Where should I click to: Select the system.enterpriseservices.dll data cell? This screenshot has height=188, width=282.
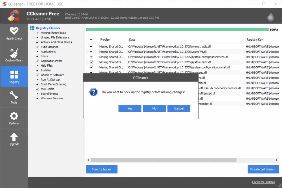pyautogui.click(x=178, y=57)
